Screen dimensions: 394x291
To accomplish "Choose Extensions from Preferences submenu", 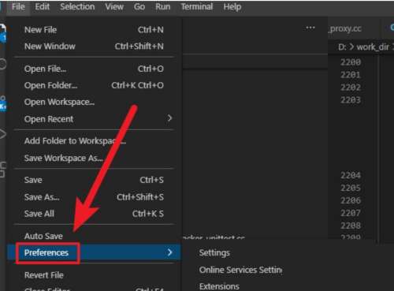I will click(219, 286).
